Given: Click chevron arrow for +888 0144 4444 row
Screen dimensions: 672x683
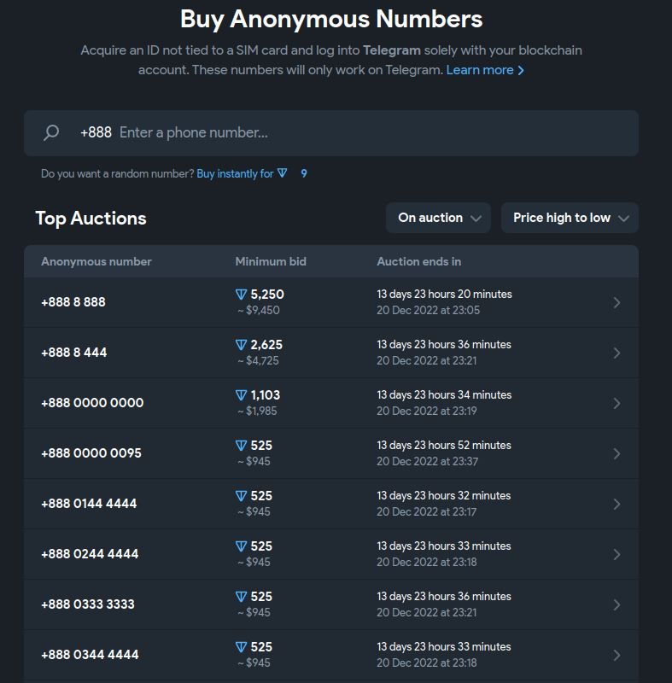Looking at the screenshot, I should point(616,504).
